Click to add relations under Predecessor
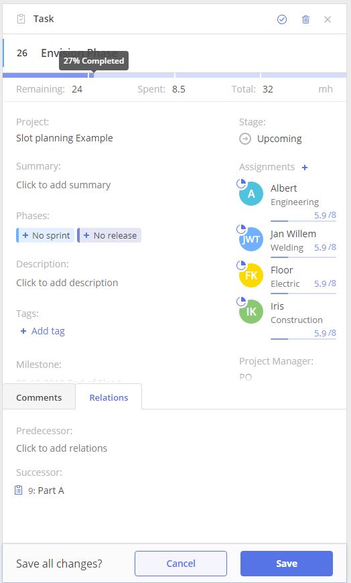This screenshot has width=351, height=583. (x=62, y=448)
